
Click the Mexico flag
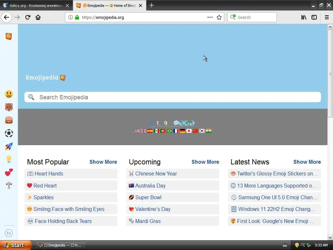(156, 131)
